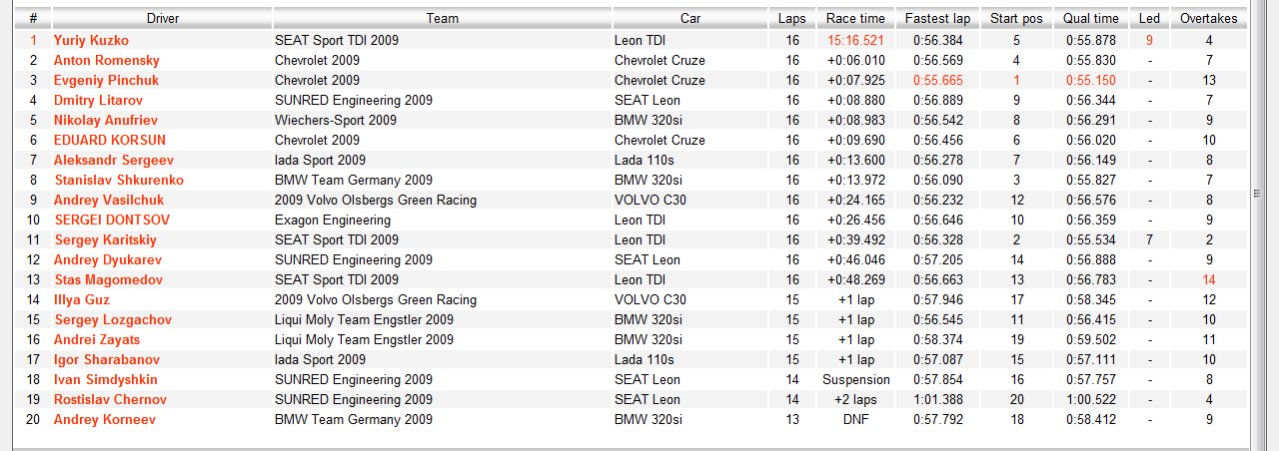This screenshot has width=1279, height=451.
Task: Click the Qual time header
Action: [1091, 18]
